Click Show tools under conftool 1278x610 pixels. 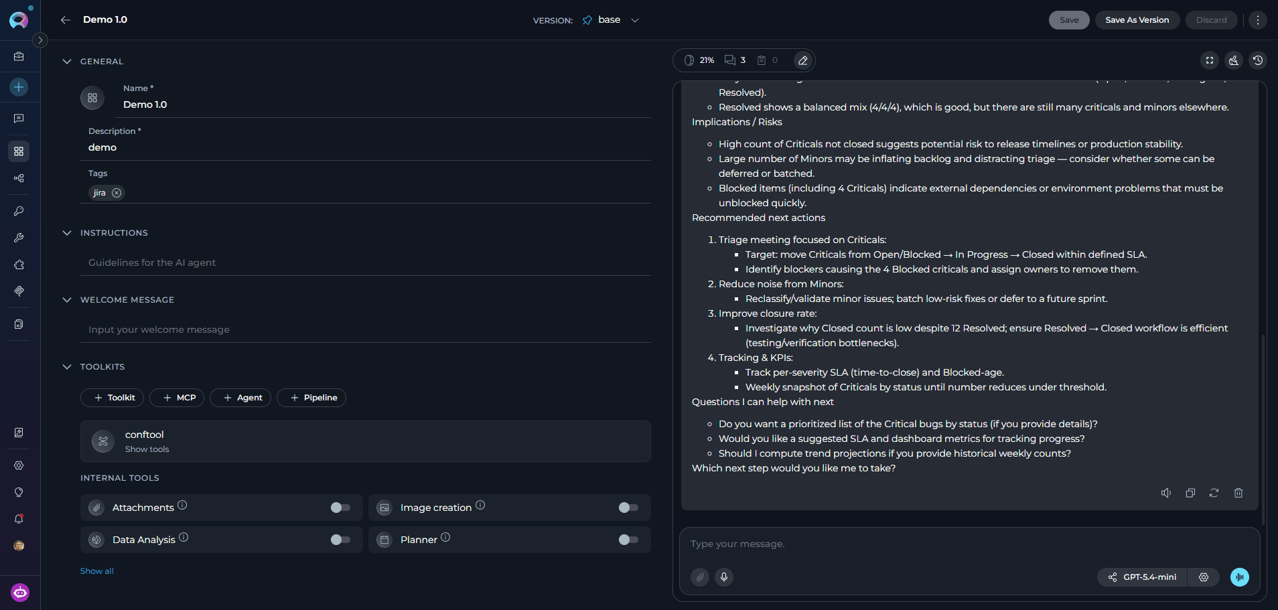[147, 449]
